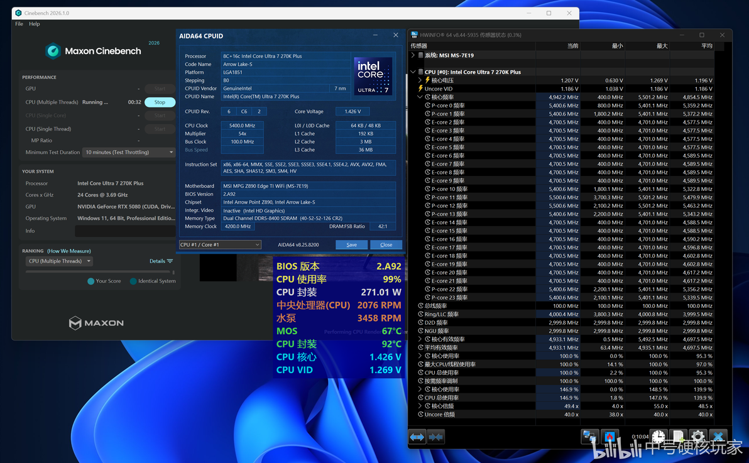Collapse the CPU [#0] Intel Core Ultra 7 group
749x463 pixels.
click(413, 72)
